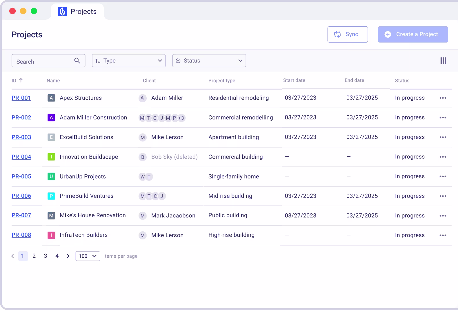Open more options for Apex Structures row

pyautogui.click(x=443, y=98)
